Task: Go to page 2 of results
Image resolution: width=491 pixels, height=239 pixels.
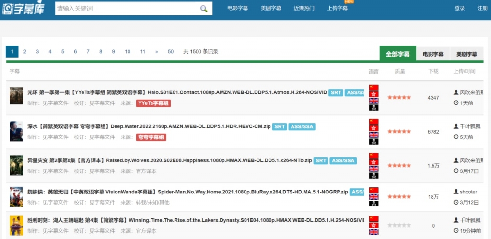Action: pyautogui.click(x=25, y=52)
